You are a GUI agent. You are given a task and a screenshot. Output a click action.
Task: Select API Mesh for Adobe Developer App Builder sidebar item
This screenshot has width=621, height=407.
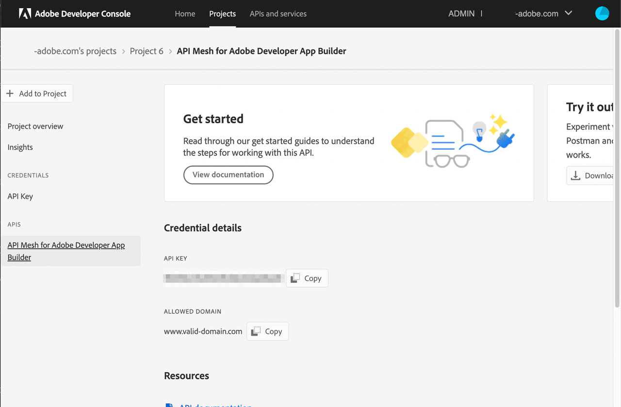(70, 251)
